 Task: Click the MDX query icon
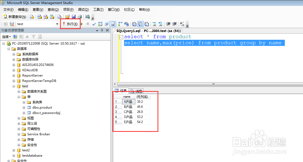pyautogui.click(x=40, y=17)
